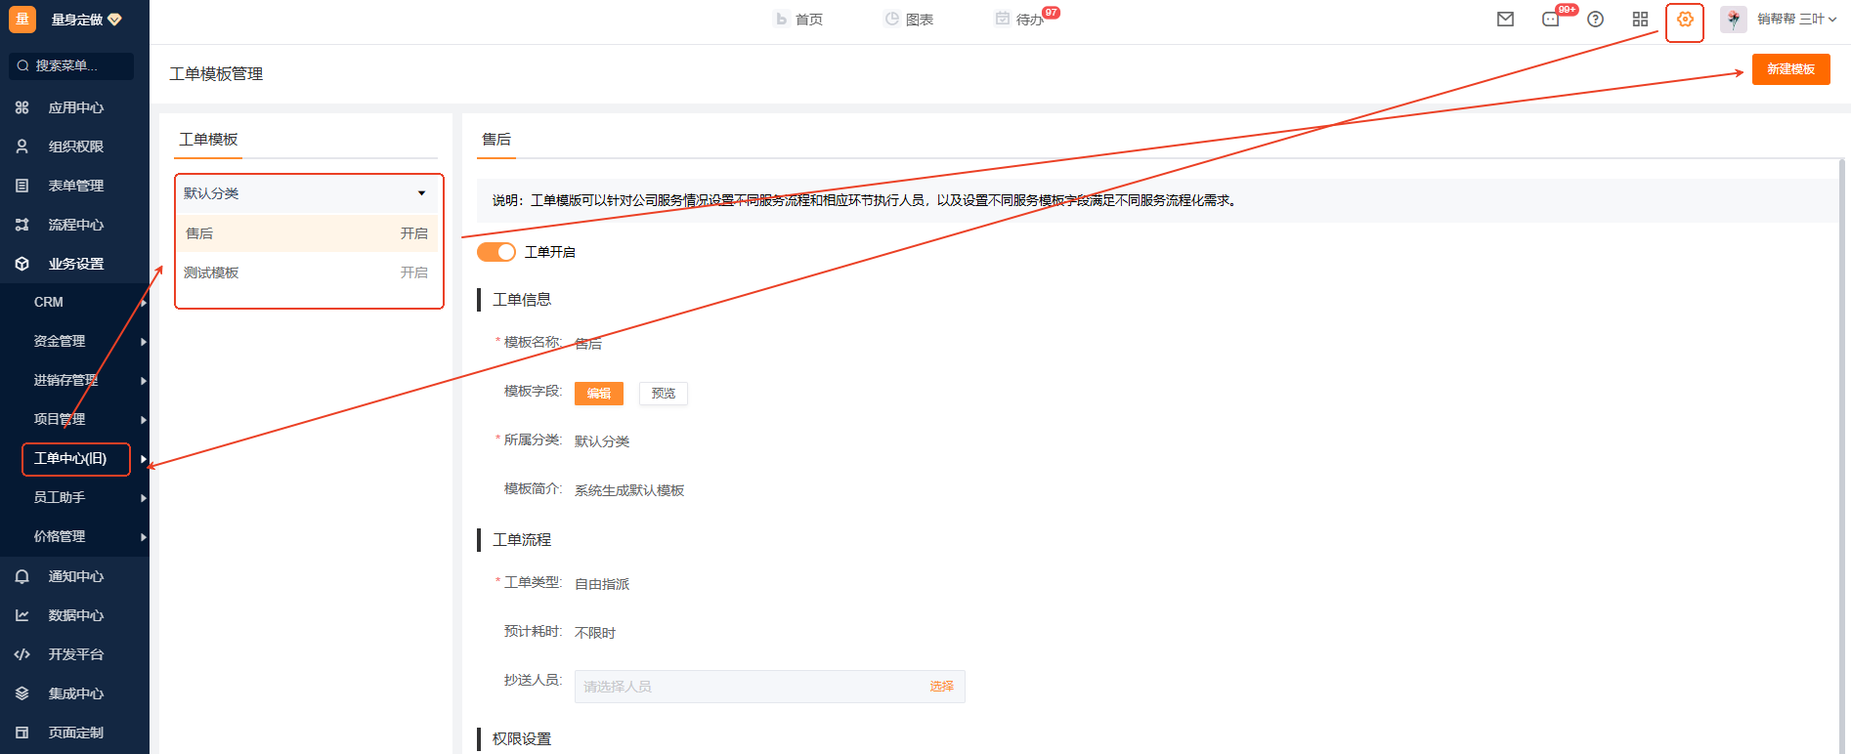Expand the CRM submenu arrow

pyautogui.click(x=143, y=303)
